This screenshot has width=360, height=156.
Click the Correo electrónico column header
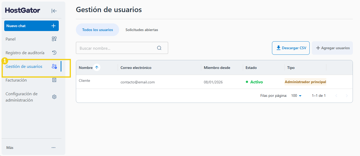pos(136,68)
